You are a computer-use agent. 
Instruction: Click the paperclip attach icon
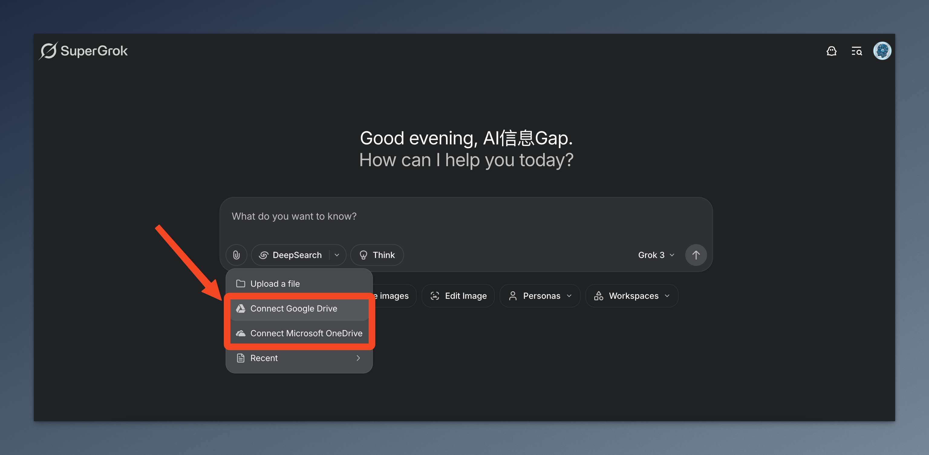coord(236,255)
